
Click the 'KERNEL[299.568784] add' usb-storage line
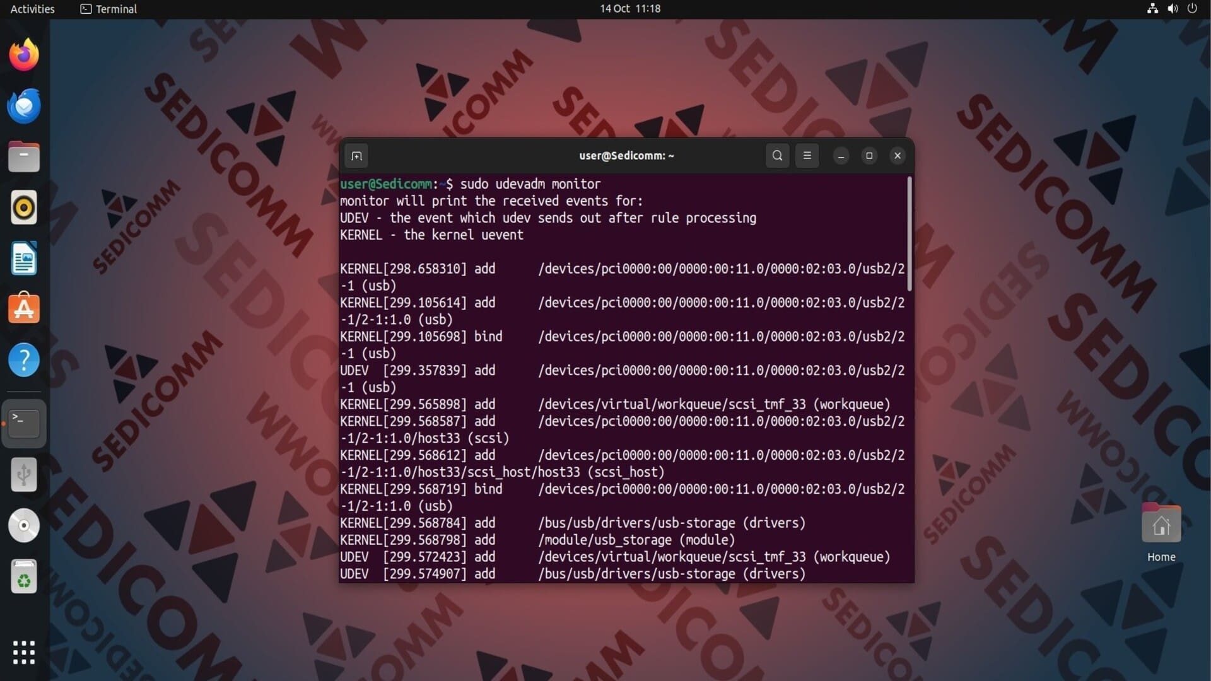coord(573,523)
